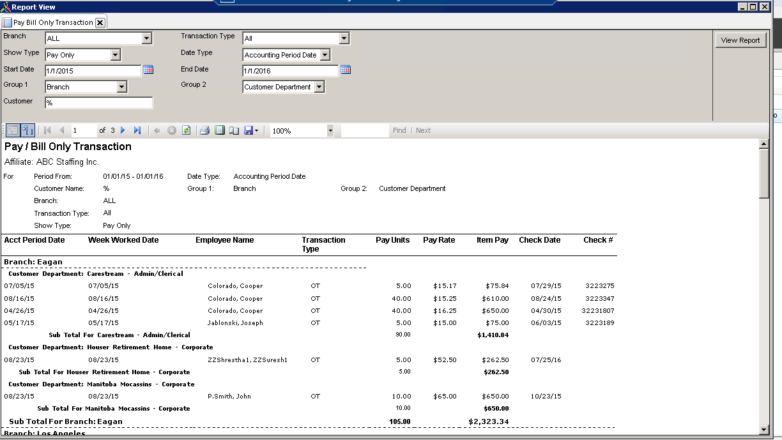
Task: Click the ZZShrestha1, ZZSuresh1 employee name
Action: [248, 360]
